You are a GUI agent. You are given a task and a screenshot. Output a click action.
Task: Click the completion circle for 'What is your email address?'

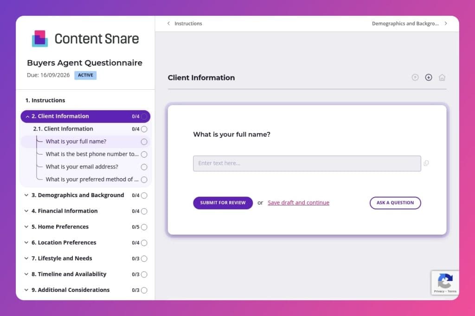(x=144, y=167)
